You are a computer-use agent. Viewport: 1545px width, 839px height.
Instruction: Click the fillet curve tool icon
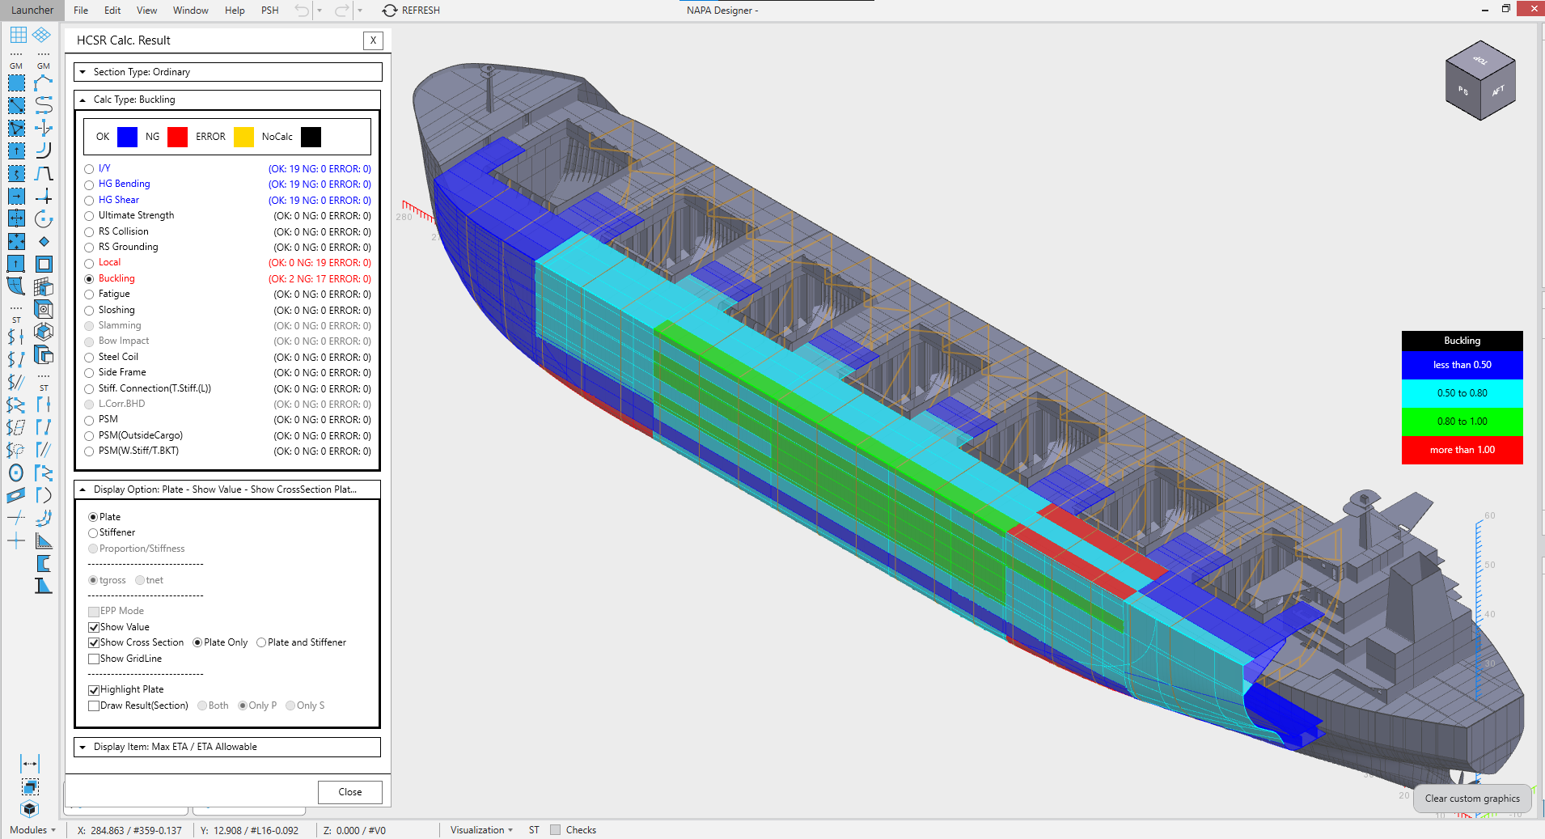44,150
